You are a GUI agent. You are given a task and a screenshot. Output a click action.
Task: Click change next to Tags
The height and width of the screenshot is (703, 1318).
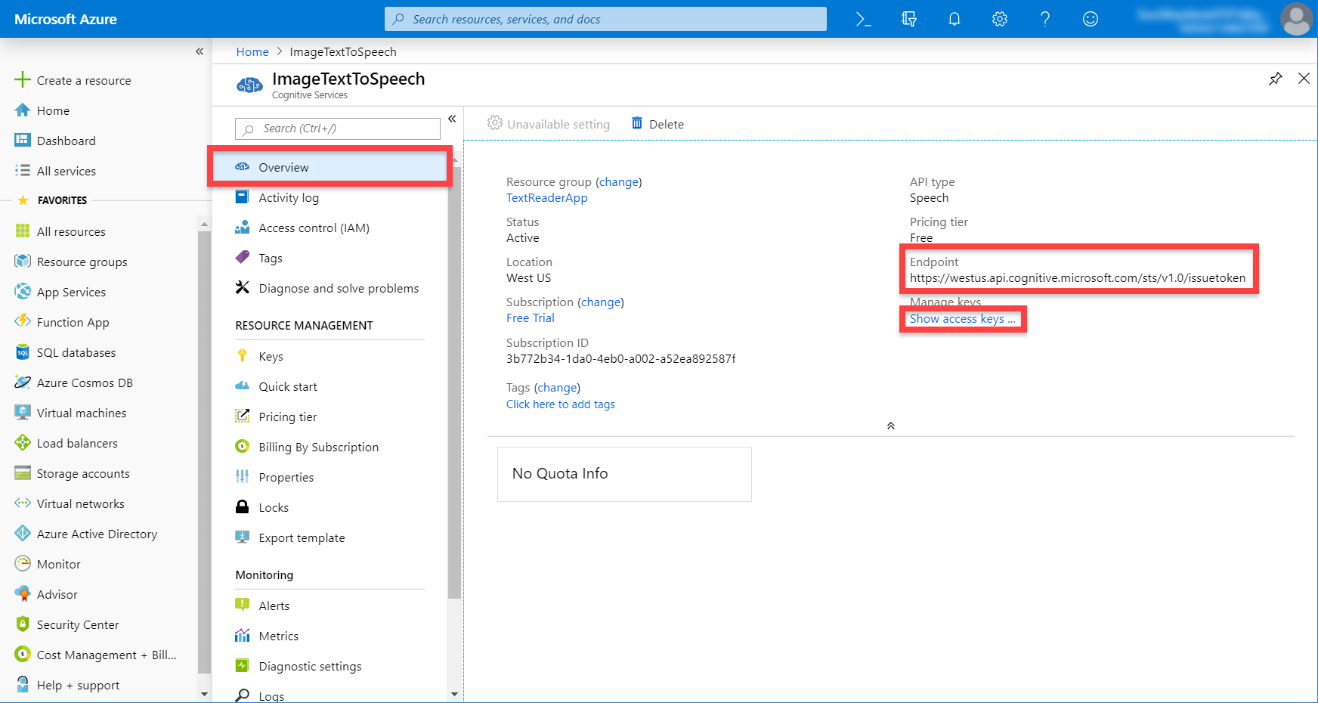557,388
